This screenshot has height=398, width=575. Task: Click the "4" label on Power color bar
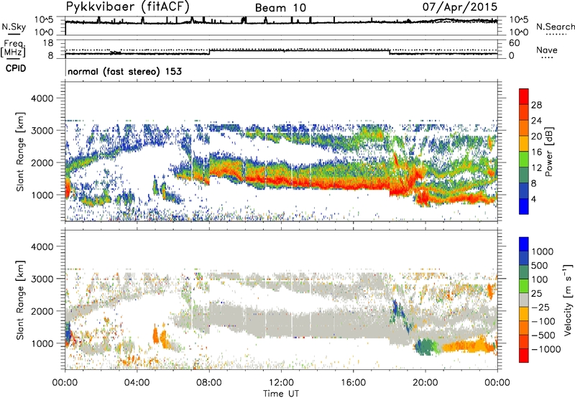534,199
